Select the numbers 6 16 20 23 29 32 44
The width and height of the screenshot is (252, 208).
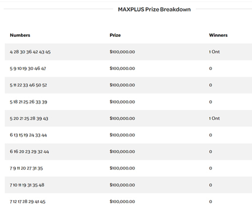[29, 152]
